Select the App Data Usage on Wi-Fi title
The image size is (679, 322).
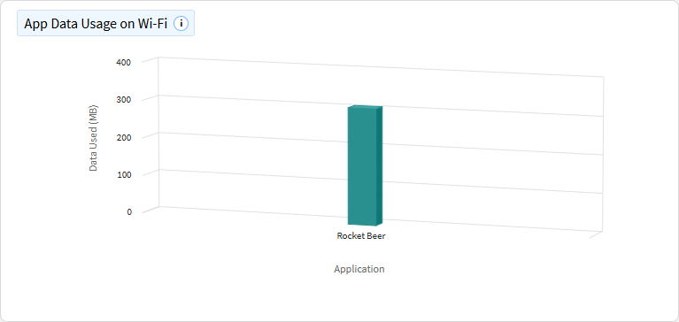click(96, 23)
